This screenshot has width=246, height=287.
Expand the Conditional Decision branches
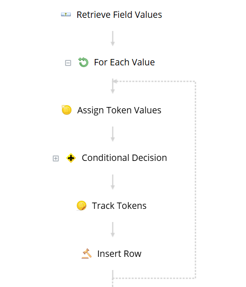[56, 158]
